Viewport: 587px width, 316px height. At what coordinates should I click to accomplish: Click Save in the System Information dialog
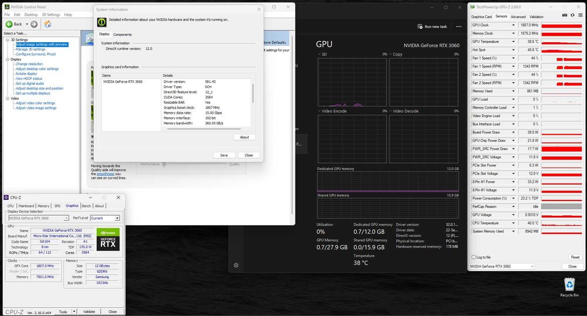click(224, 155)
